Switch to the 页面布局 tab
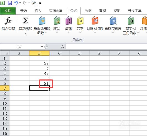Image resolution: width=147 pixels, height=136 pixels. [x=56, y=11]
